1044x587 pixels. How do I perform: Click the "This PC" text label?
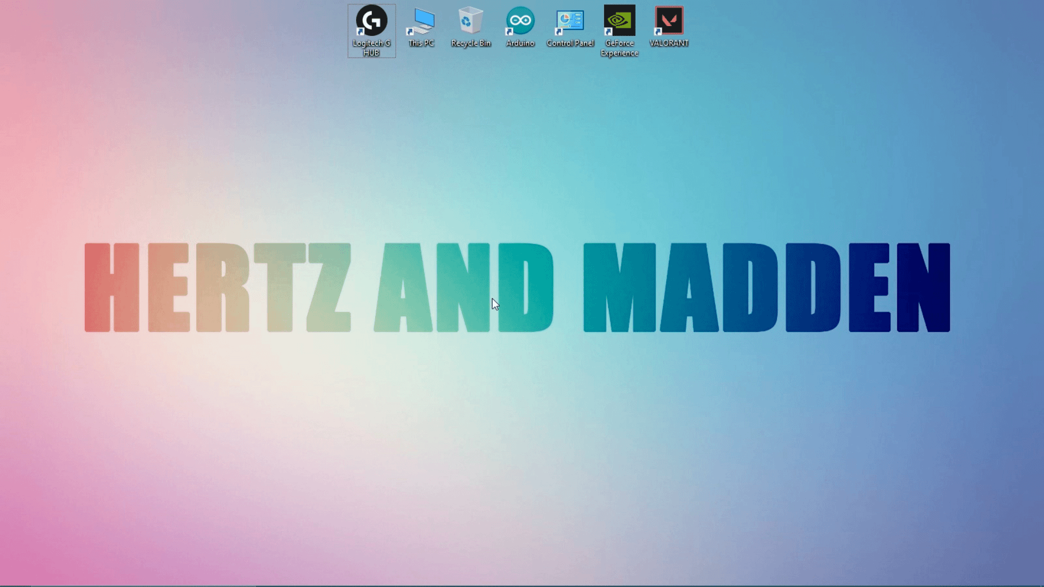(x=421, y=43)
